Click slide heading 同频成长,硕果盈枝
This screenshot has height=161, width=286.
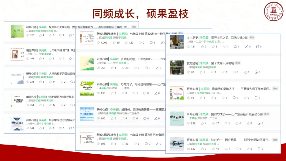(x=140, y=14)
